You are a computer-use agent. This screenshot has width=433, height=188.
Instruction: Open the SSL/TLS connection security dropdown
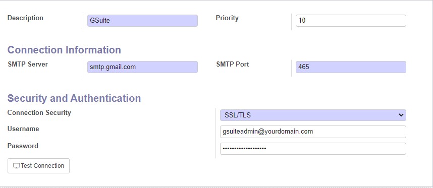313,115
